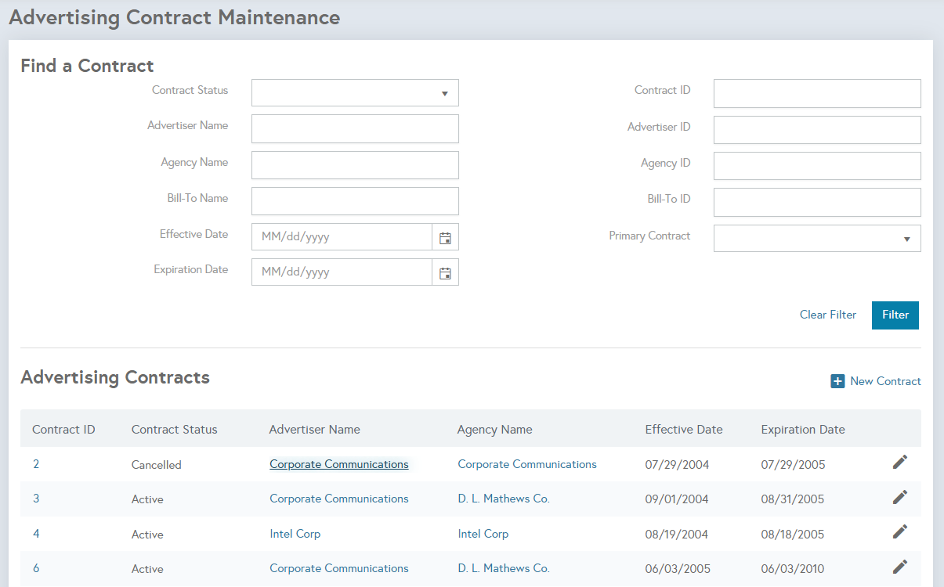The height and width of the screenshot is (587, 944).
Task: Open contract ID 3 link
Action: tap(36, 499)
